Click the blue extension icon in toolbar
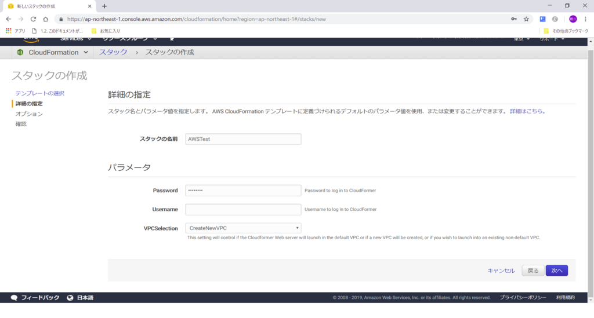Image resolution: width=594 pixels, height=318 pixels. [x=542, y=19]
